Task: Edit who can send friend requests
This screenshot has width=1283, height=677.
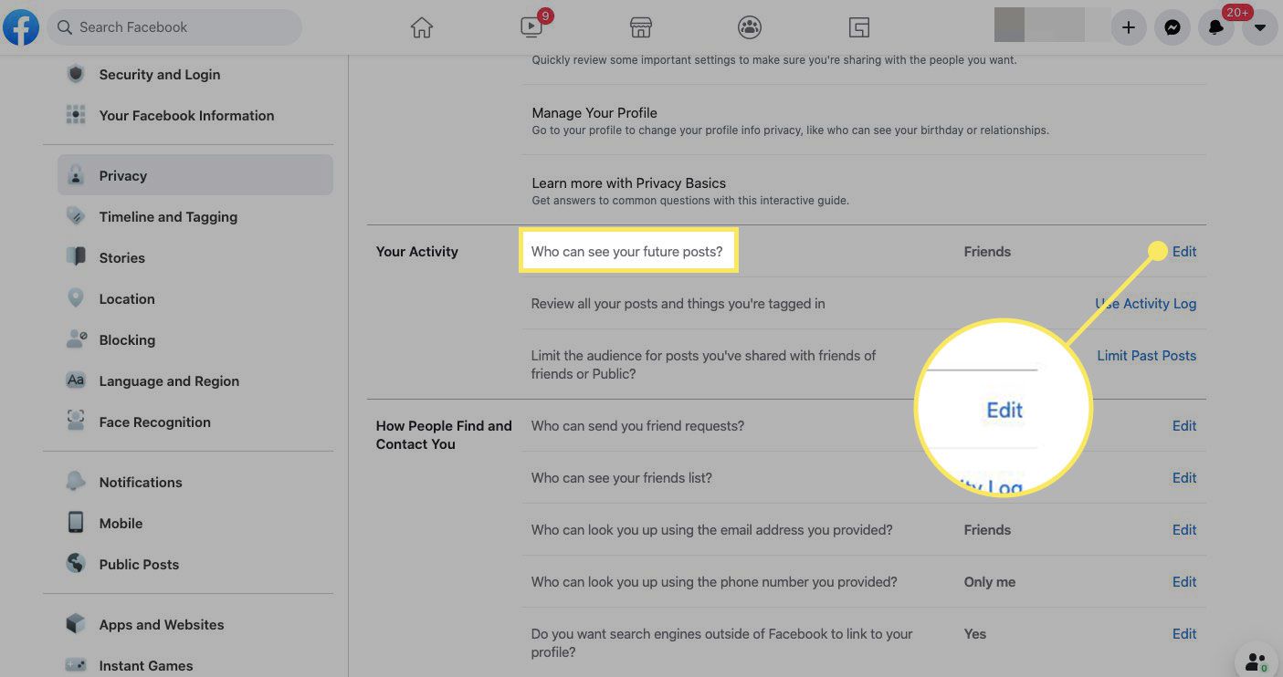Action: 1184,425
